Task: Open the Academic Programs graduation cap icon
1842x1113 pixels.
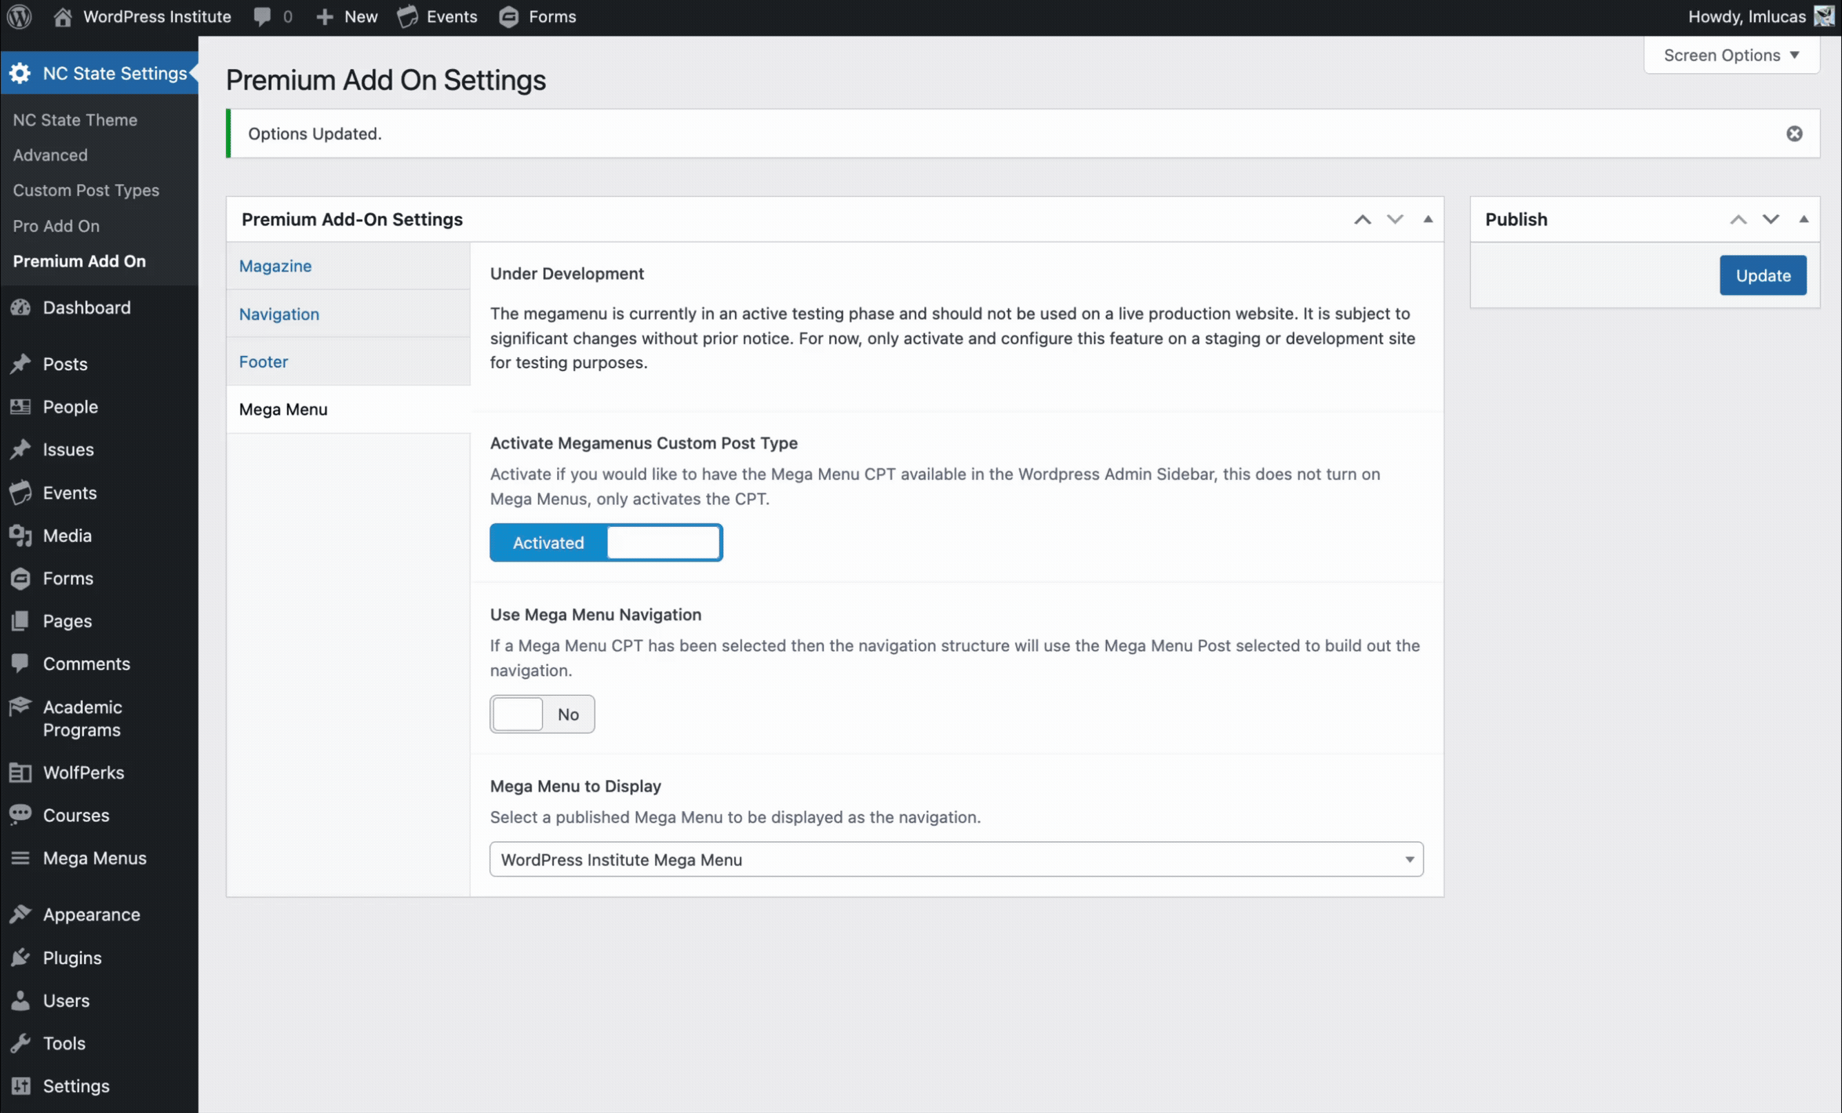Action: (x=21, y=707)
